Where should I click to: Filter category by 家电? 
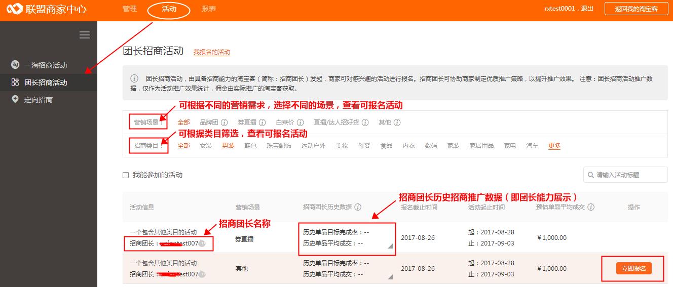[510, 146]
